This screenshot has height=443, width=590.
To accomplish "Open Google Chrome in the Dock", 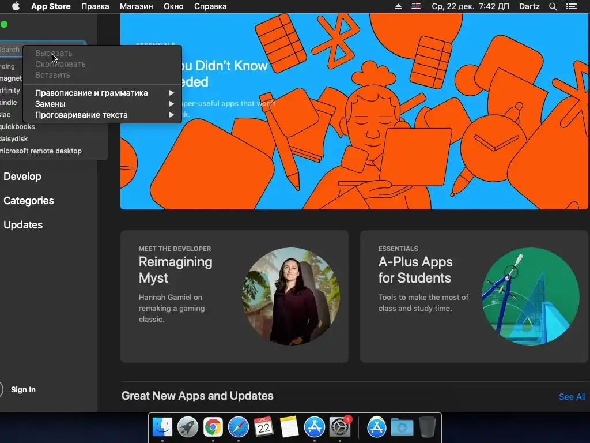I will tap(213, 427).
